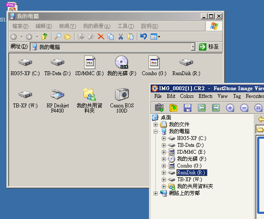Expand 網路上的芳鄰 in FastStone tree
Image resolution: width=264 pixels, height=219 pixels.
155,193
